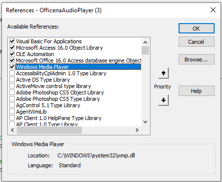
Task: Select 'Microsoft Access 16.0 Object Library' row
Action: pos(59,48)
